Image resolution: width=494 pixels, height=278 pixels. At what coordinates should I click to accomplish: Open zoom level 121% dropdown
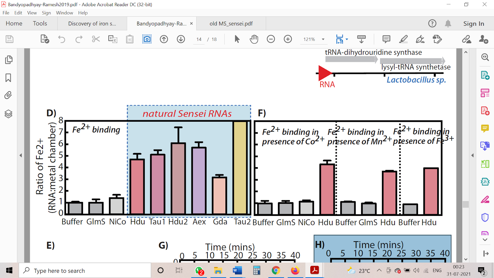click(323, 39)
